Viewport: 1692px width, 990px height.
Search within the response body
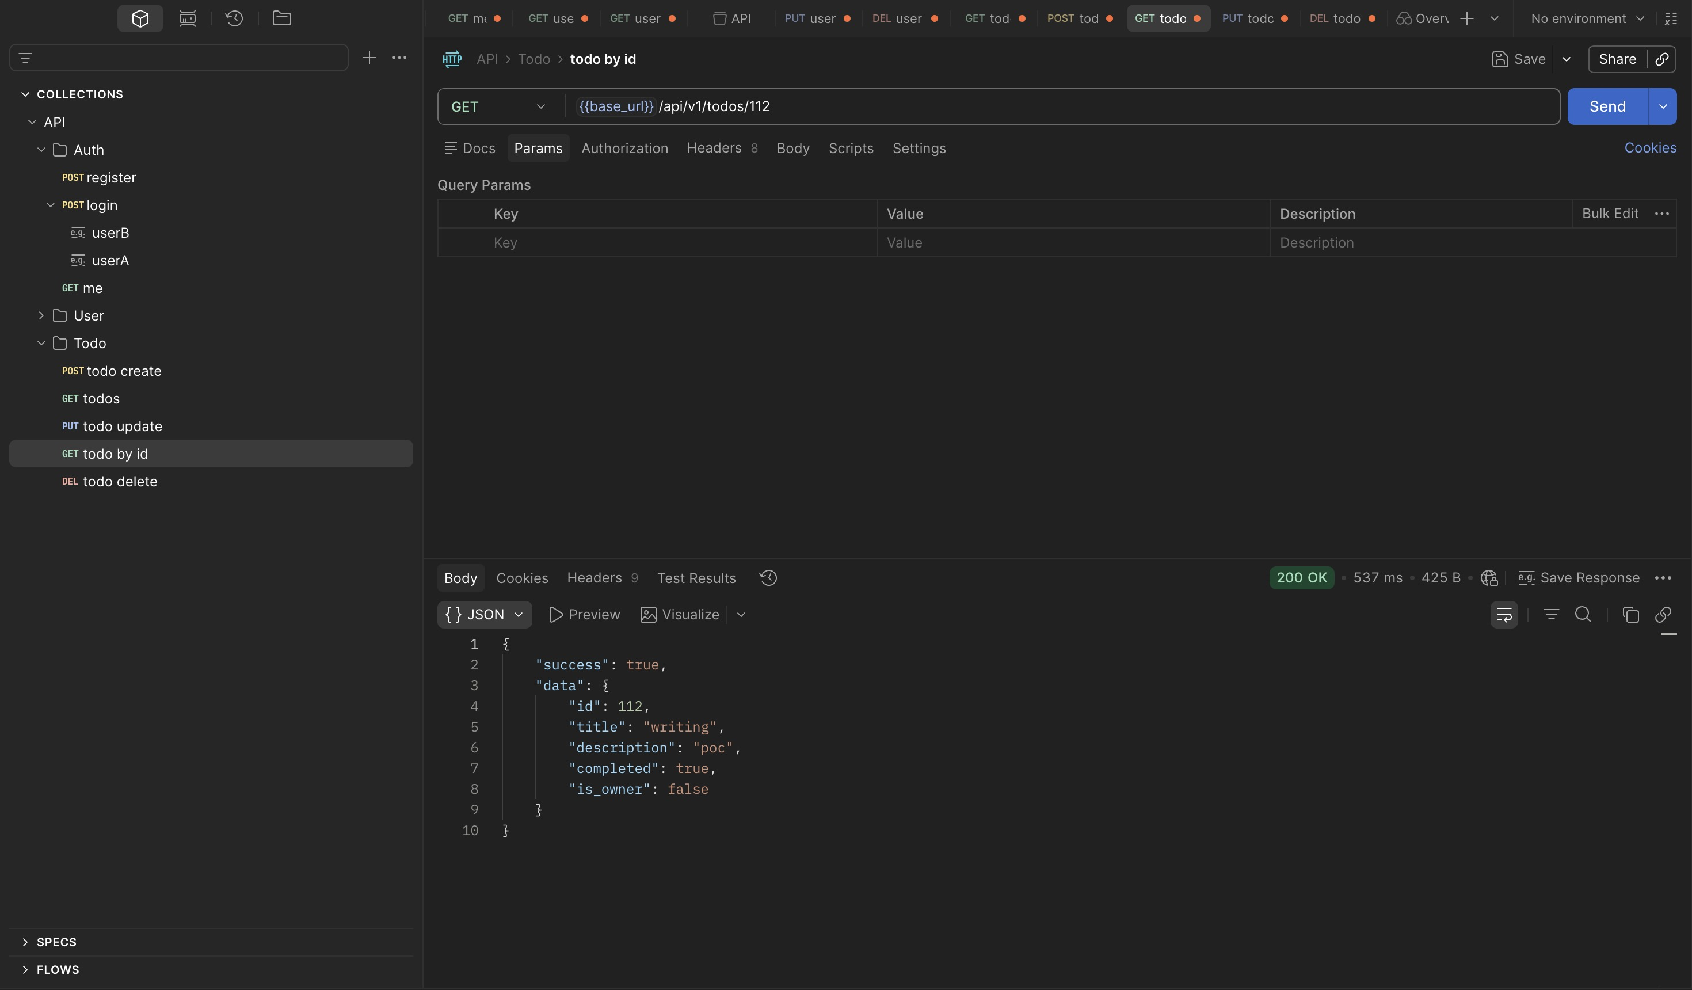point(1583,615)
